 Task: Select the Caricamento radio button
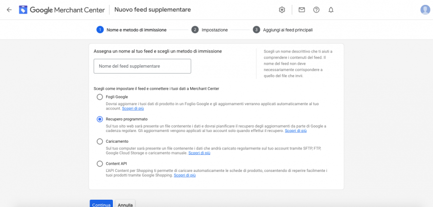[100, 141]
